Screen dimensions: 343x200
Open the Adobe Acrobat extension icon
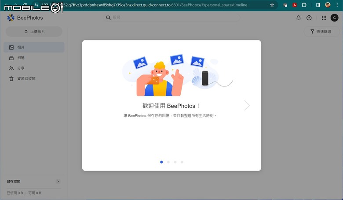pyautogui.click(x=295, y=5)
